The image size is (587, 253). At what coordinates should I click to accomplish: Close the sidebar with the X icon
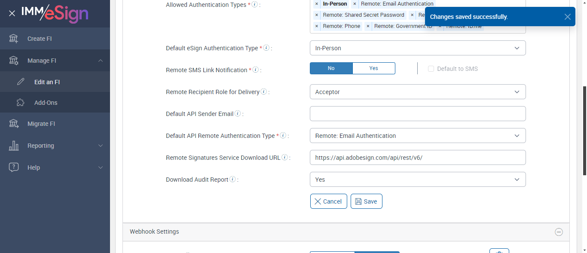pos(12,13)
